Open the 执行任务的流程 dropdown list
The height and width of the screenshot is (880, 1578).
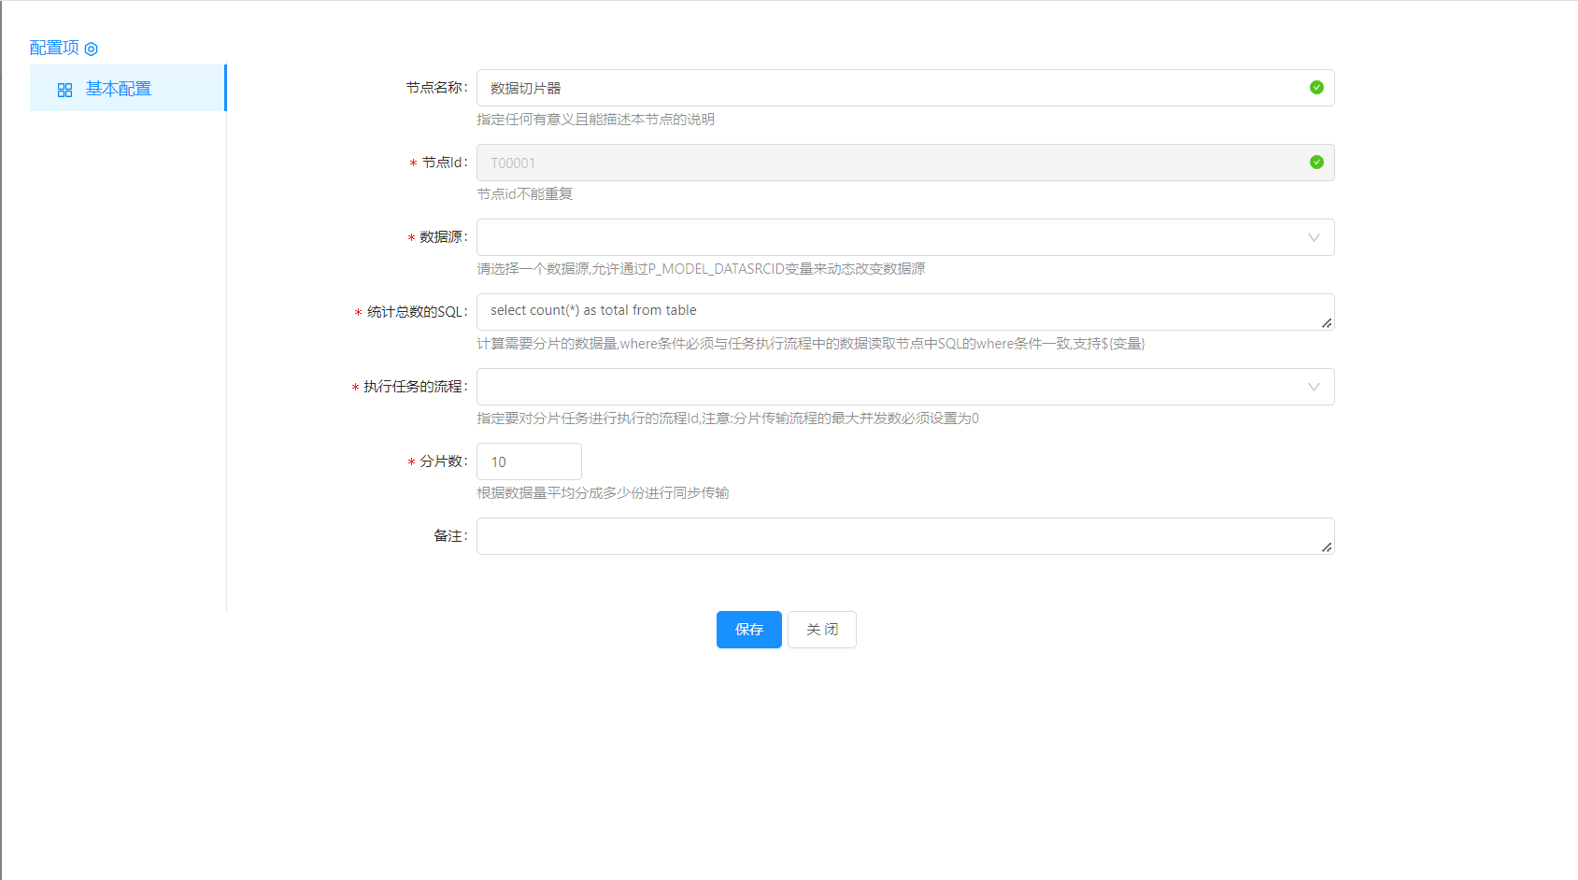pyautogui.click(x=888, y=387)
